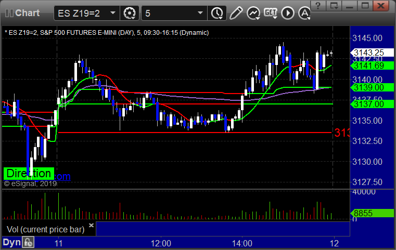The height and width of the screenshot is (250, 396).
Task: Click the Vol (current price bar) label
Action: [45, 229]
